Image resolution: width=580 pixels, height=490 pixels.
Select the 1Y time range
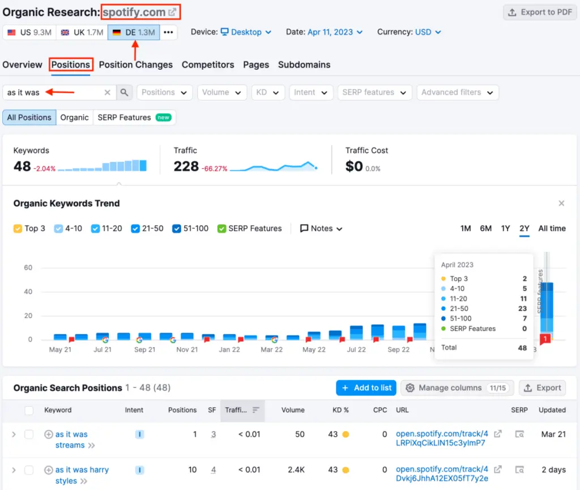point(505,229)
